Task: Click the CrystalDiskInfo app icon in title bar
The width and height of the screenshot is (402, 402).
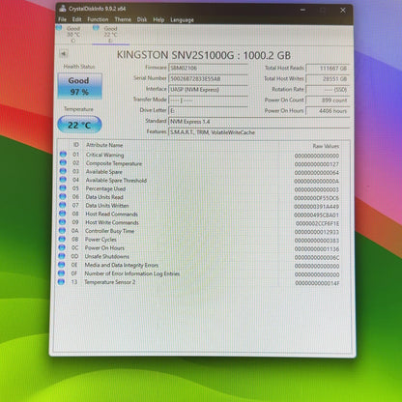Action: pos(63,9)
